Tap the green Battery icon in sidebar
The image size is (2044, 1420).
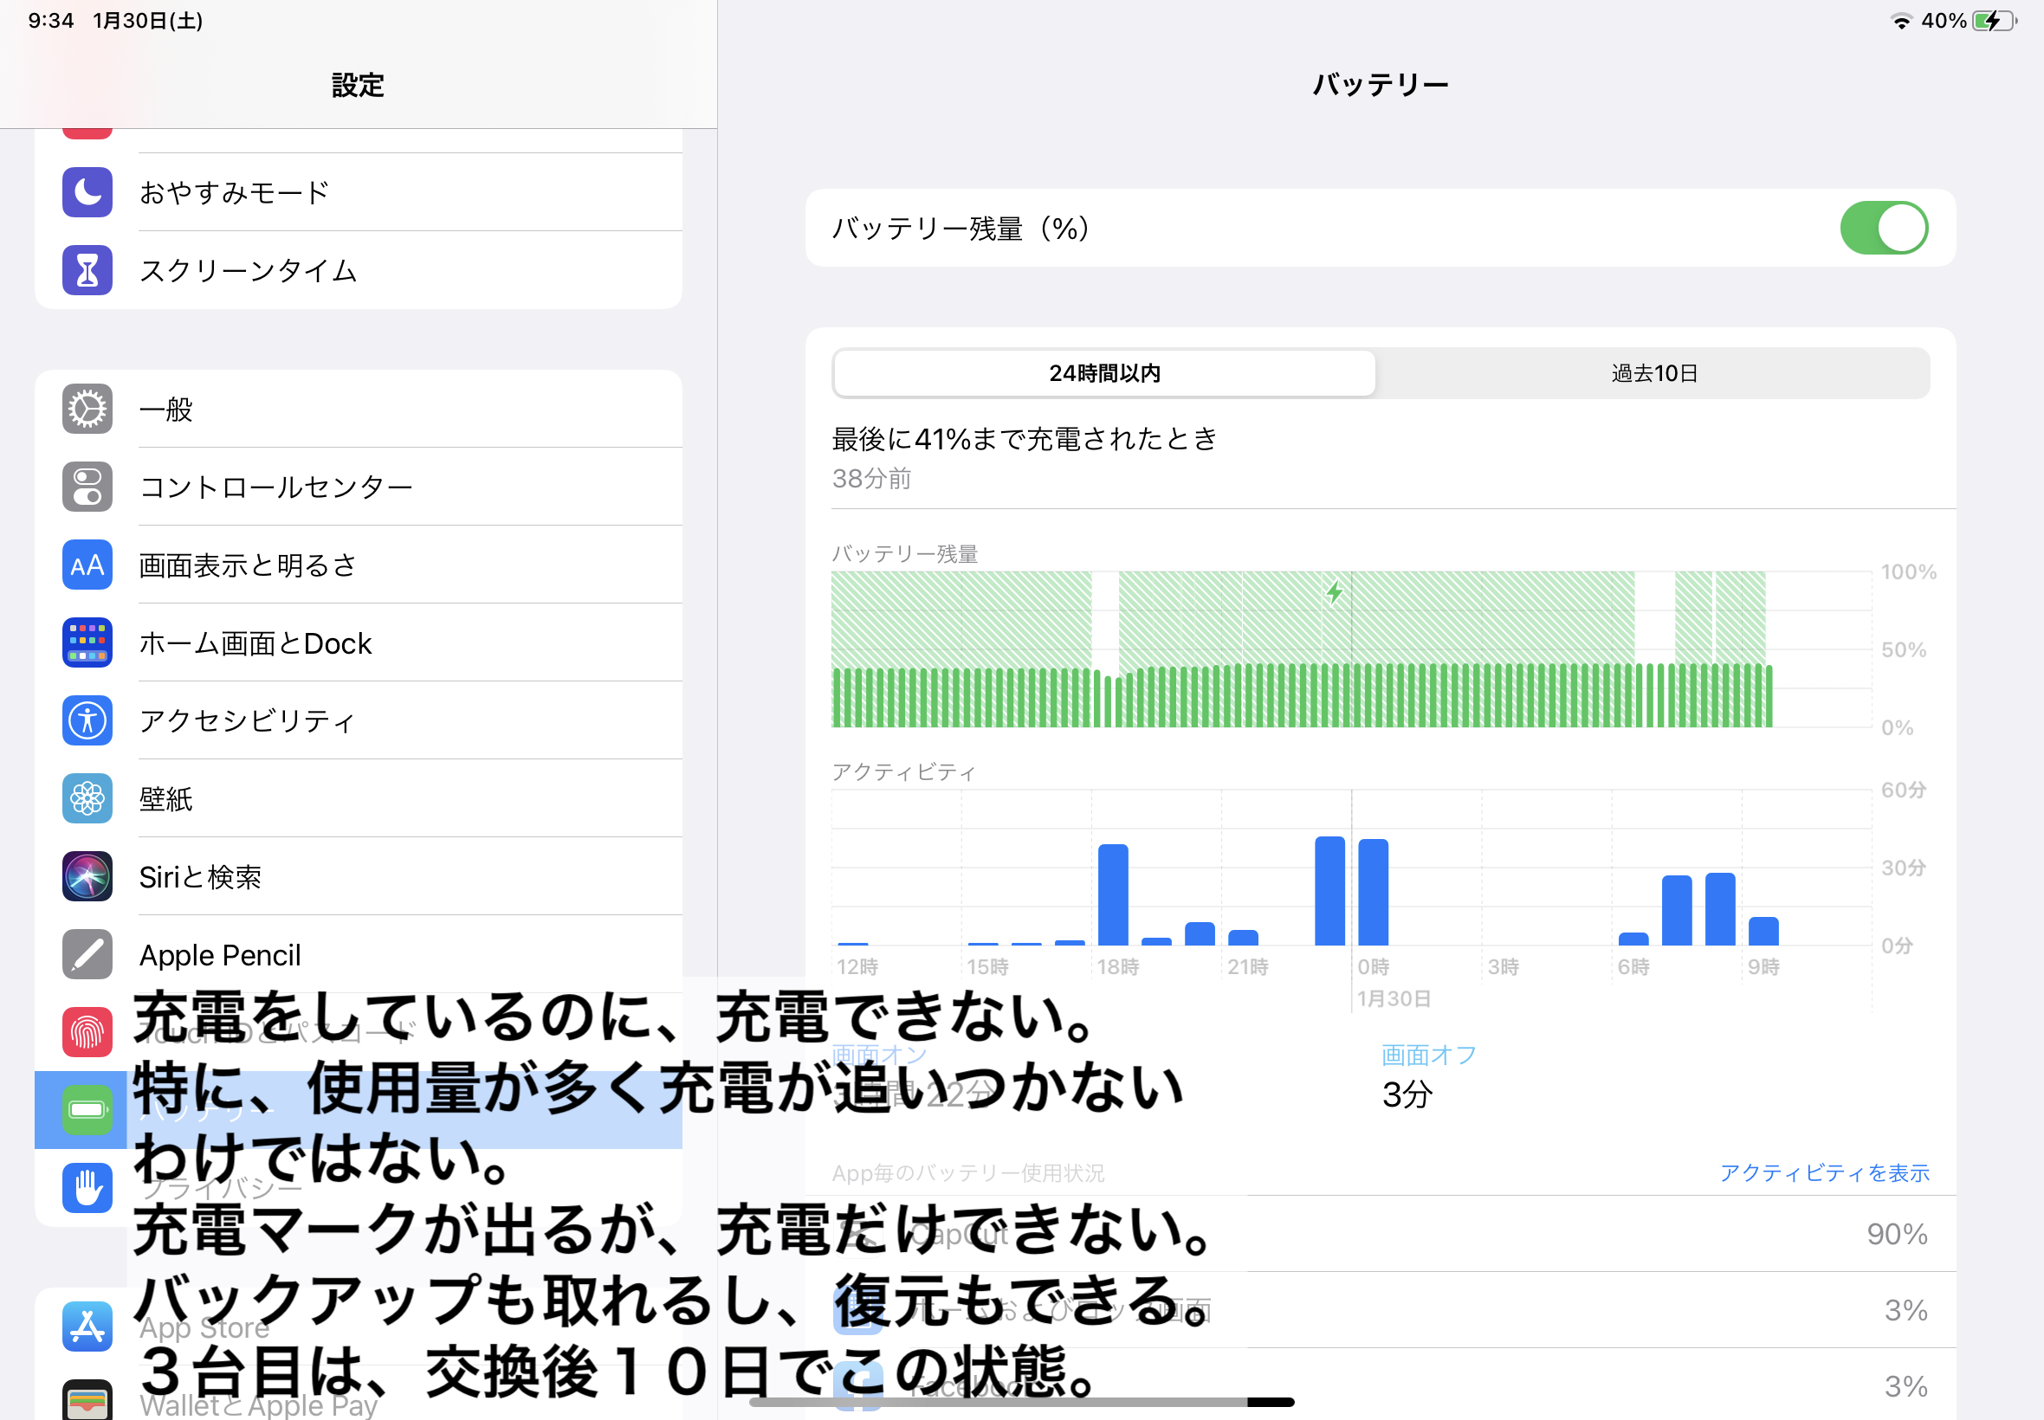click(x=87, y=1109)
